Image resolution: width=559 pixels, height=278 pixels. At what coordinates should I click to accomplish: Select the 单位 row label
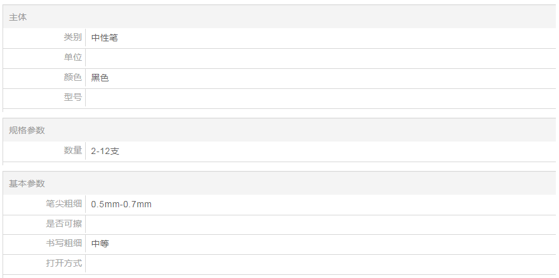73,58
